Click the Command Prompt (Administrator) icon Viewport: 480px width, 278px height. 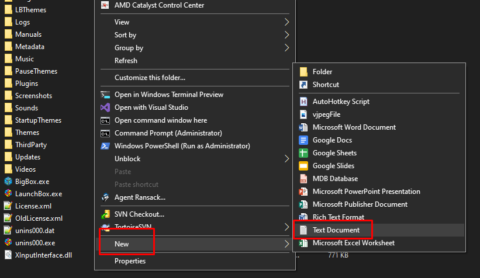click(x=105, y=133)
